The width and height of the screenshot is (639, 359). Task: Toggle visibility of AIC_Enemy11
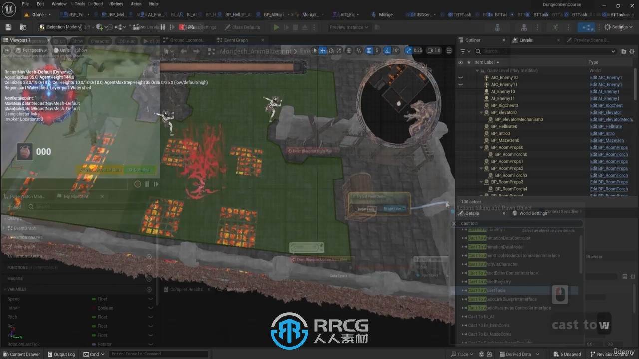pyautogui.click(x=460, y=84)
